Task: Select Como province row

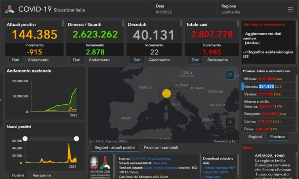Action: coord(269,122)
